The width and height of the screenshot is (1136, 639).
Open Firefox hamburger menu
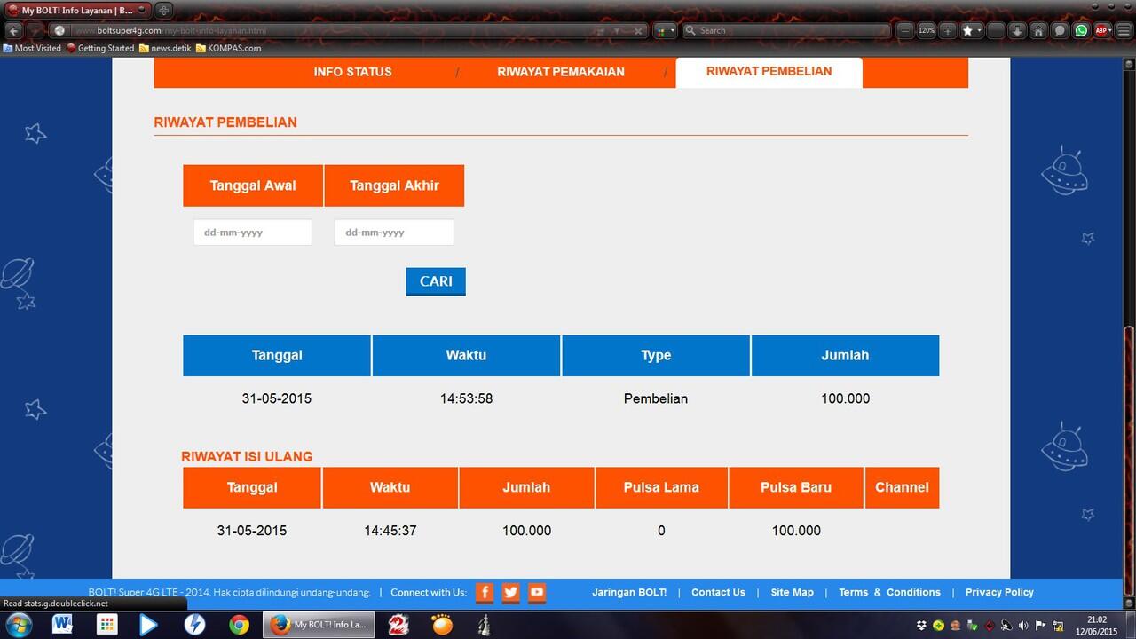(1125, 30)
